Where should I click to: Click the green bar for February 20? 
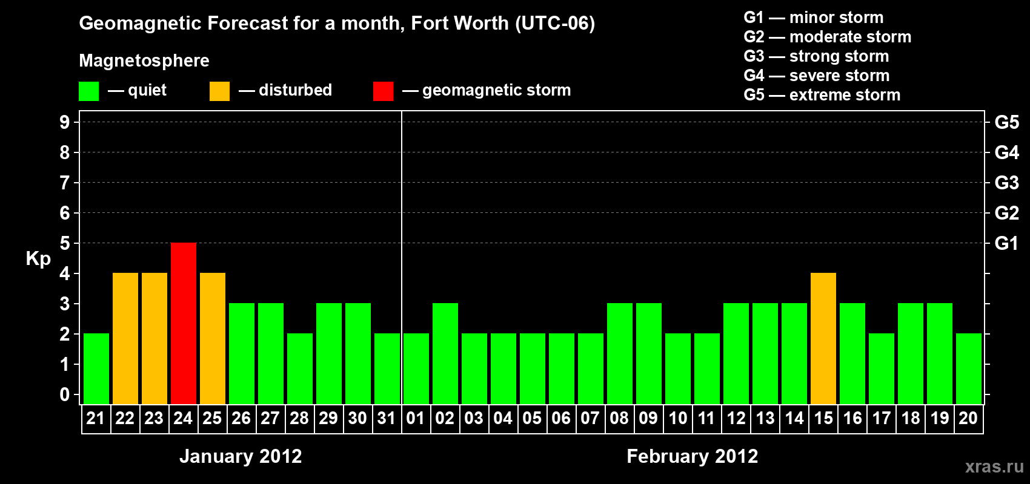[x=969, y=368]
